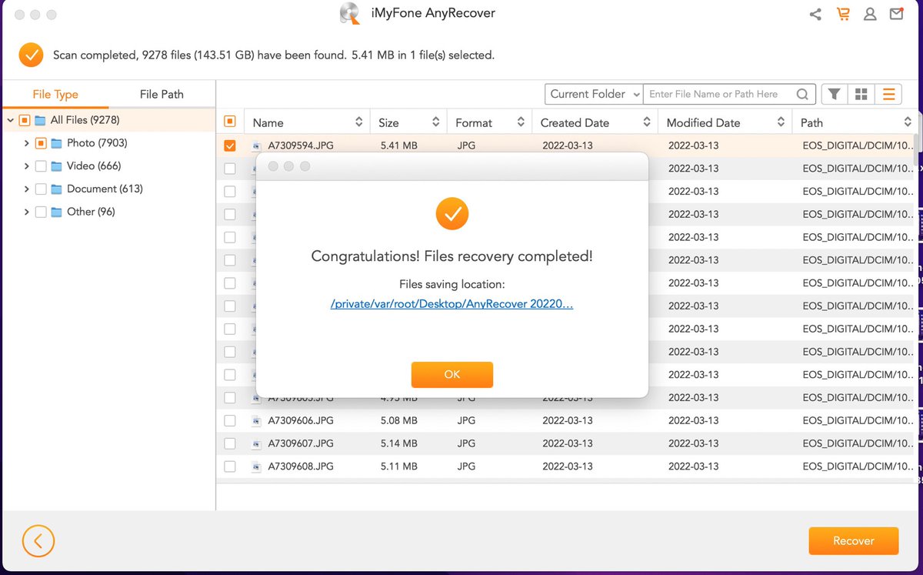Open the filter funnel icon
This screenshot has height=575, width=923.
click(834, 94)
